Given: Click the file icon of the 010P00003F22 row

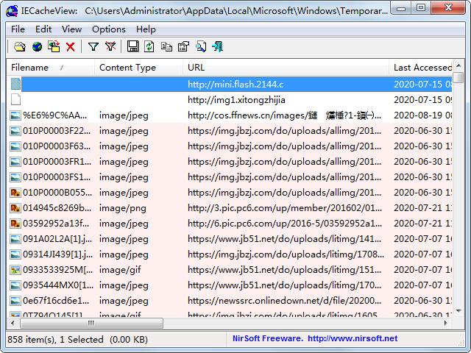Looking at the screenshot, I should click(15, 131).
